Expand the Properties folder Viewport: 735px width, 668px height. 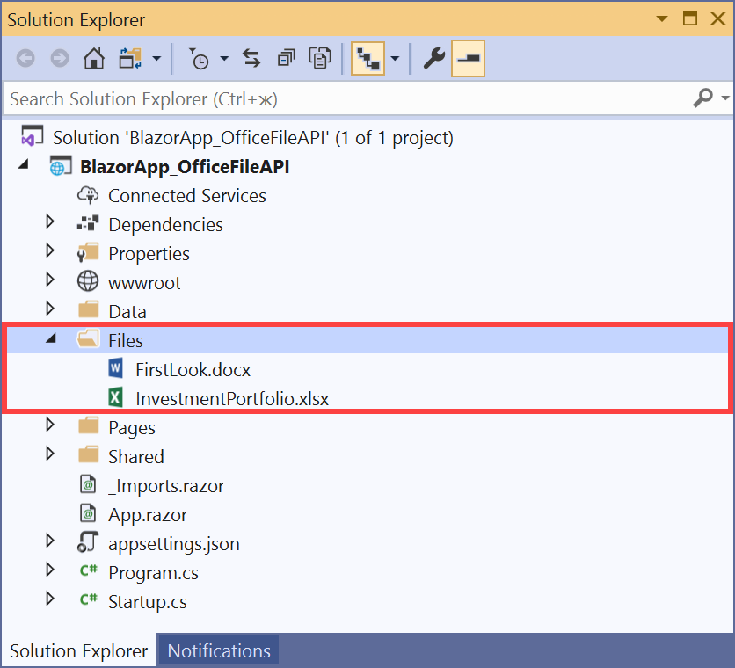pyautogui.click(x=50, y=250)
